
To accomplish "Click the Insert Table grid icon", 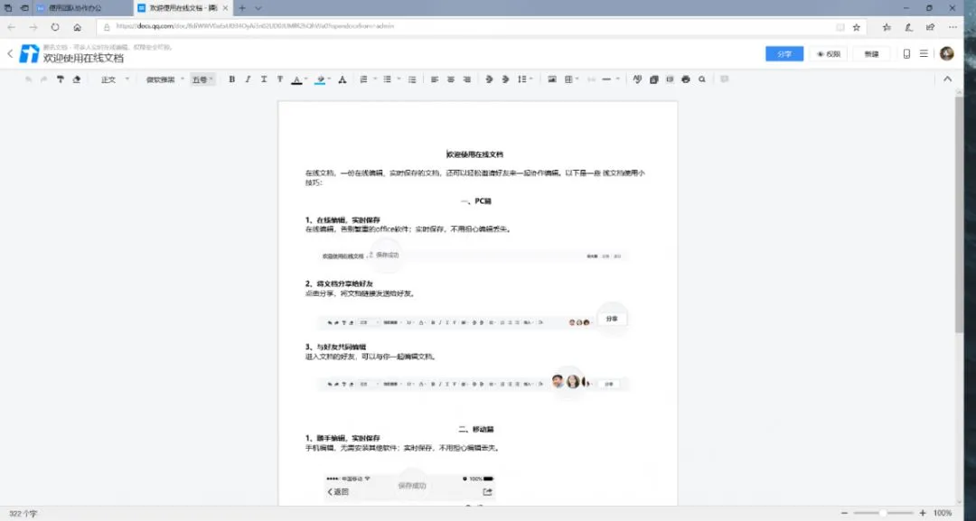I will [x=568, y=79].
